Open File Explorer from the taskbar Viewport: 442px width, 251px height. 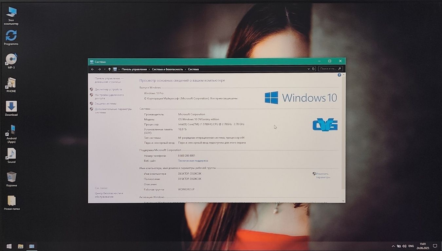pyautogui.click(x=20, y=246)
